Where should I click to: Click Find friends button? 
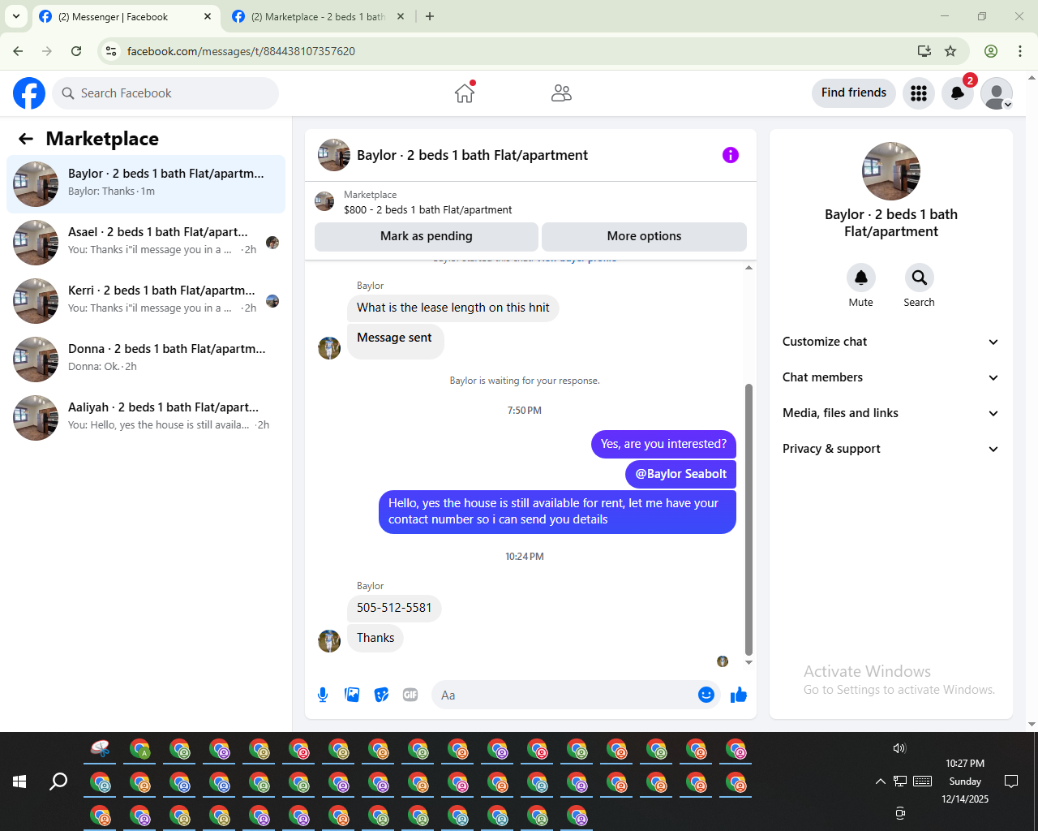[x=854, y=93]
